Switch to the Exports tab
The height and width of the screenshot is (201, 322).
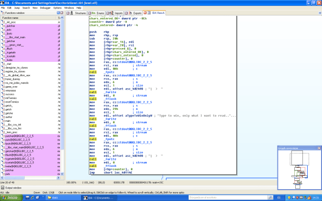coord(137,13)
